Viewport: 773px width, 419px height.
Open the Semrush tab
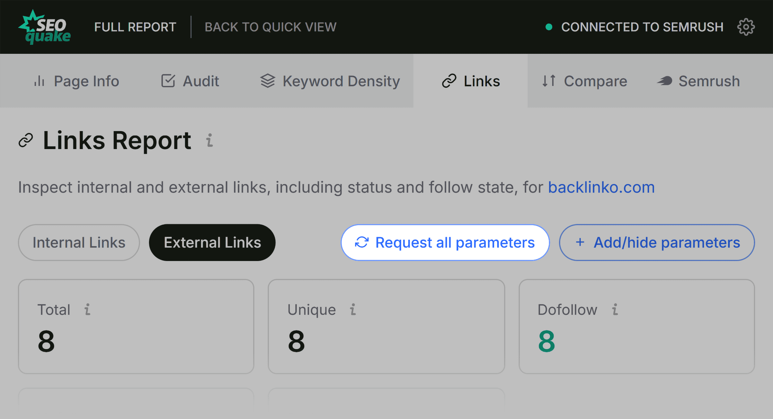click(698, 81)
